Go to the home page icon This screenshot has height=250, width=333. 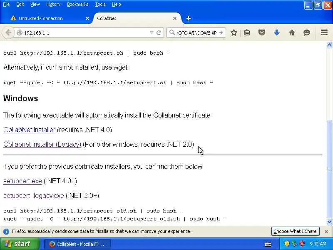point(292,32)
